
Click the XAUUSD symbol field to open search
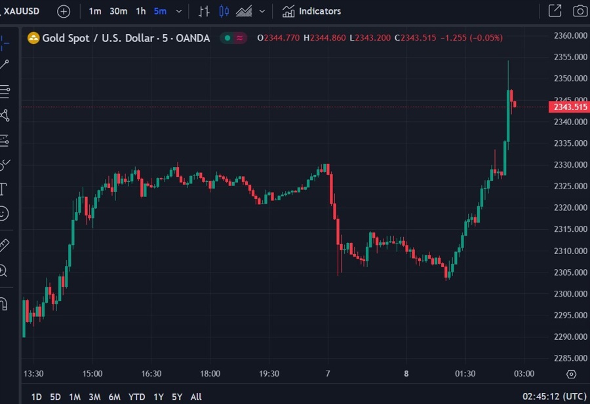click(21, 10)
